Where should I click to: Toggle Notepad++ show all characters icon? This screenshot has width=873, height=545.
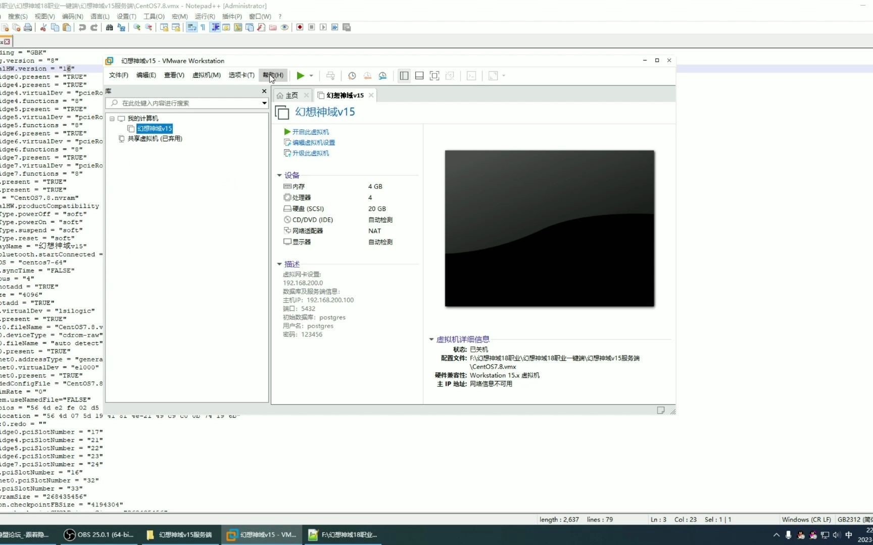203,27
